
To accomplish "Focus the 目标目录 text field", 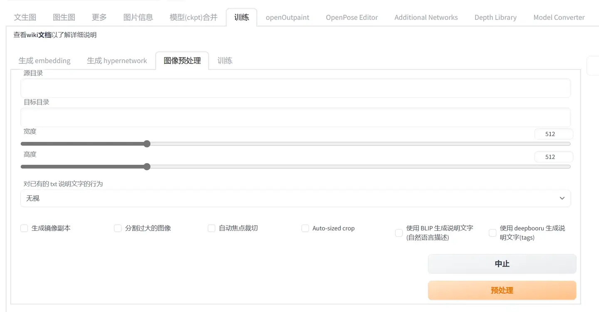I will pyautogui.click(x=295, y=117).
